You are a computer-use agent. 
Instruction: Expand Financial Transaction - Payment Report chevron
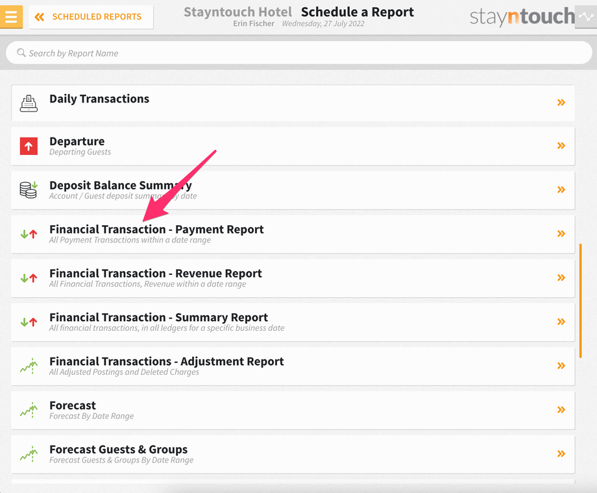561,234
